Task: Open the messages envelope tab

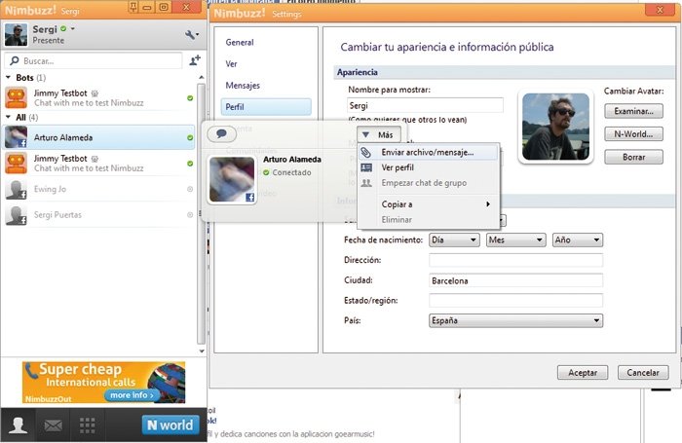Action: coord(53,425)
